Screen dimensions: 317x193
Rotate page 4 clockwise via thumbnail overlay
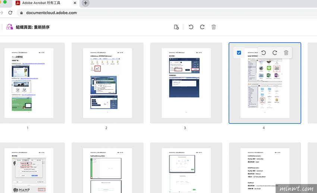274,53
